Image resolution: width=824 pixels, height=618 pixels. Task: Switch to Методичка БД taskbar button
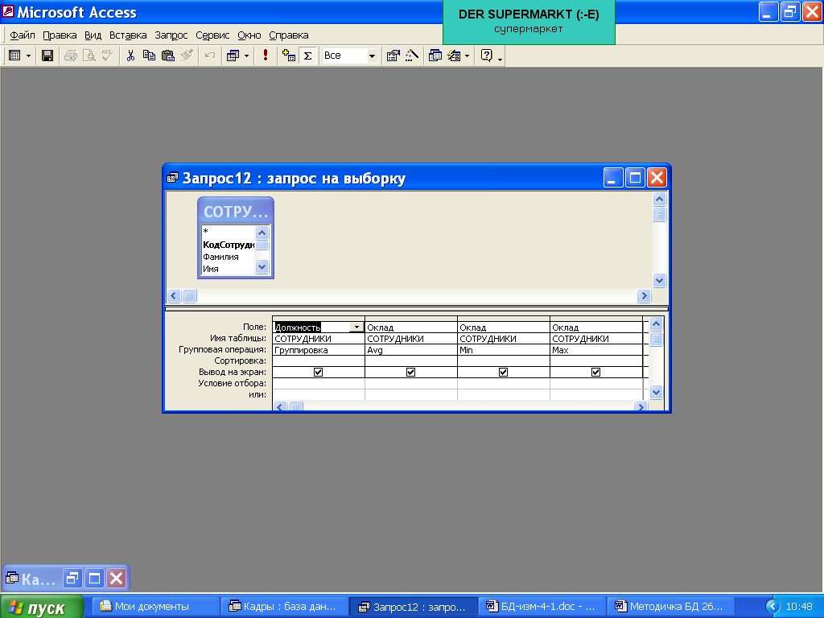[670, 607]
